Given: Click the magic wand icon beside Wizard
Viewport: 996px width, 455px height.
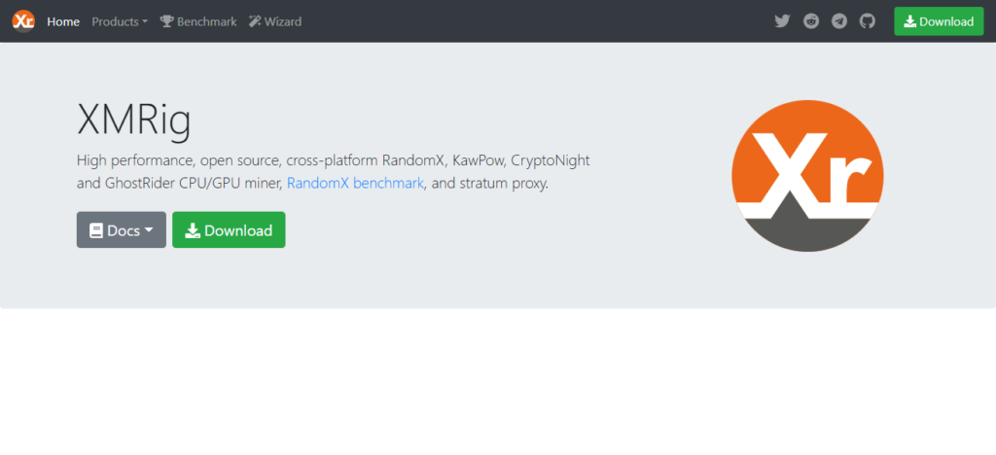Looking at the screenshot, I should pyautogui.click(x=255, y=21).
